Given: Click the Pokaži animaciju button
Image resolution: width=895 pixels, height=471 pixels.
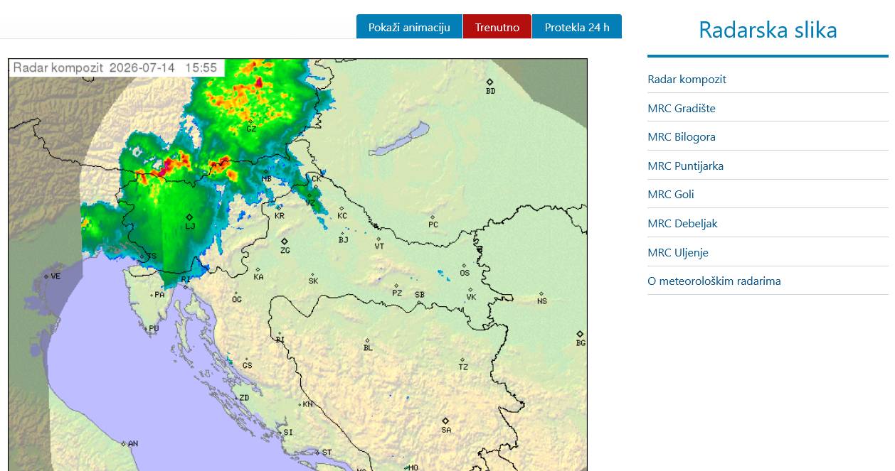Looking at the screenshot, I should coord(409,27).
